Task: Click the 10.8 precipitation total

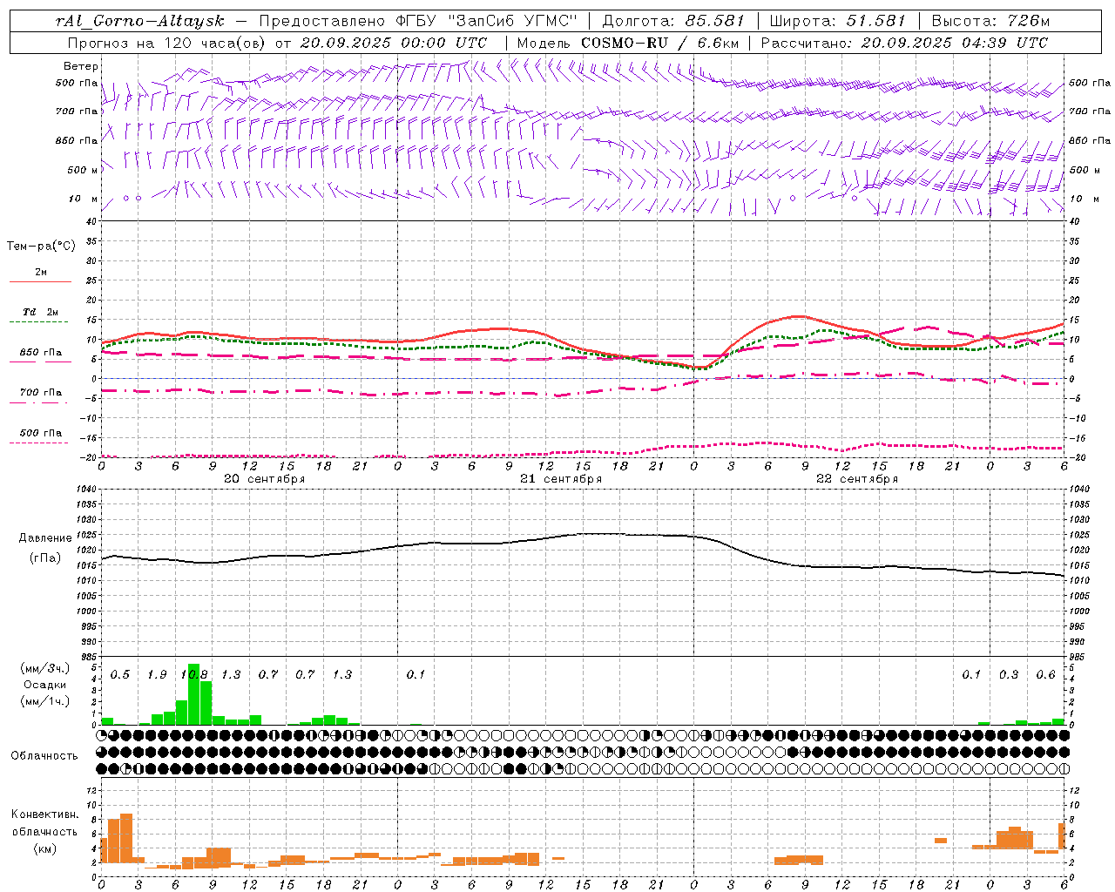Action: (x=194, y=675)
